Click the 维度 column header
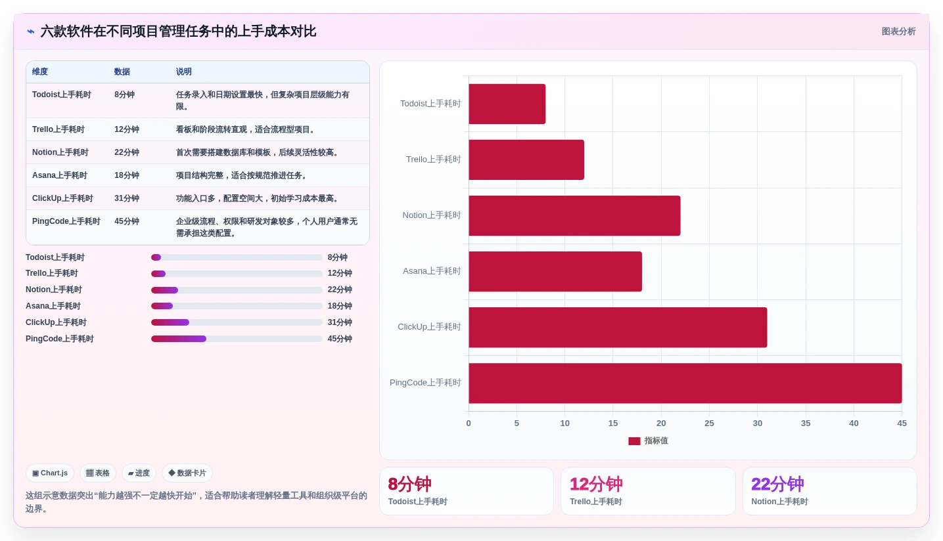 point(40,72)
